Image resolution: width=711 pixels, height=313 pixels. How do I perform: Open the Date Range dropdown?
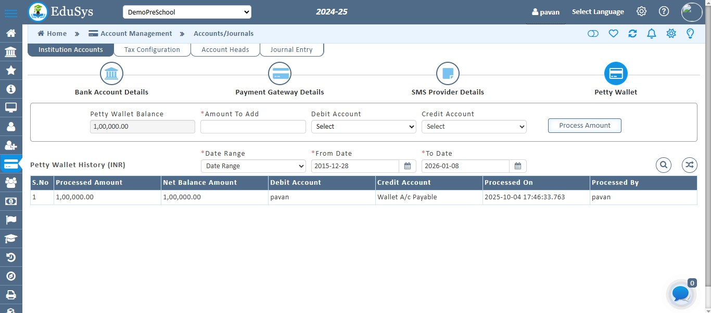(x=253, y=166)
